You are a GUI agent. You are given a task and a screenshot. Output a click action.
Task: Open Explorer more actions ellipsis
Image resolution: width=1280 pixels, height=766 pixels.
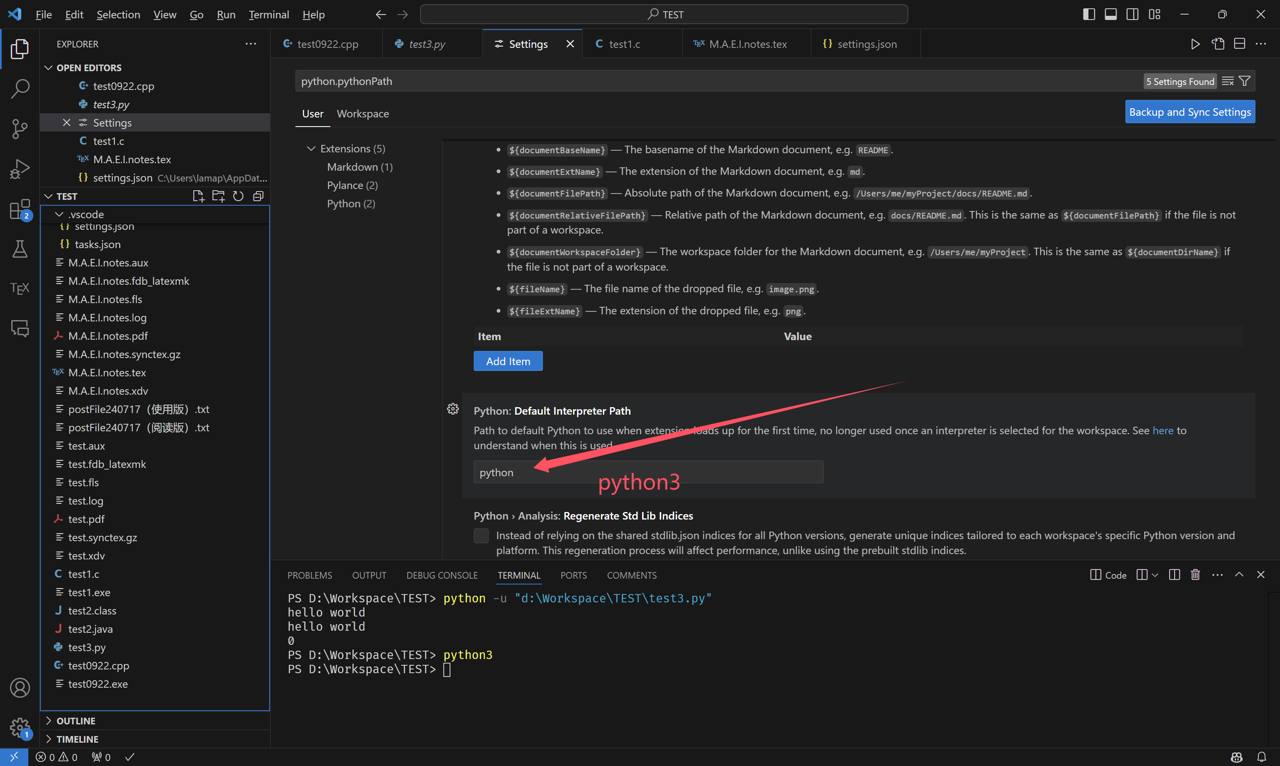coord(250,44)
